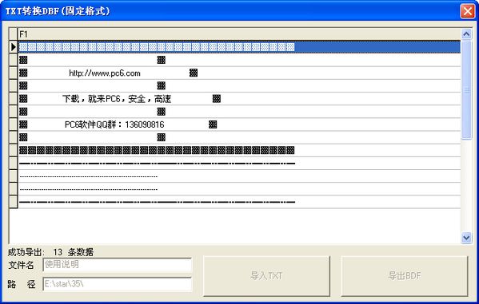The image size is (479, 304).
Task: Select the row containing http://www.pc6.com
Action: tap(239, 73)
